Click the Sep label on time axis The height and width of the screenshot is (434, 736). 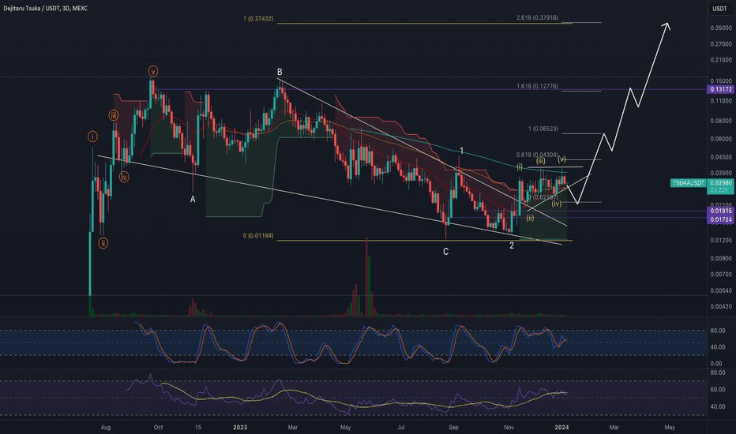(453, 428)
